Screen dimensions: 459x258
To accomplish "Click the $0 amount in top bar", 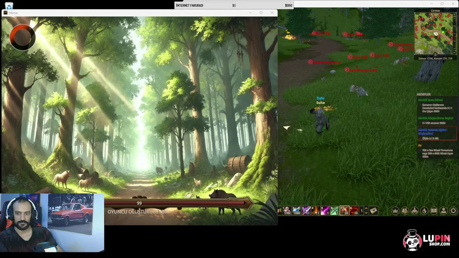I will [234, 5].
